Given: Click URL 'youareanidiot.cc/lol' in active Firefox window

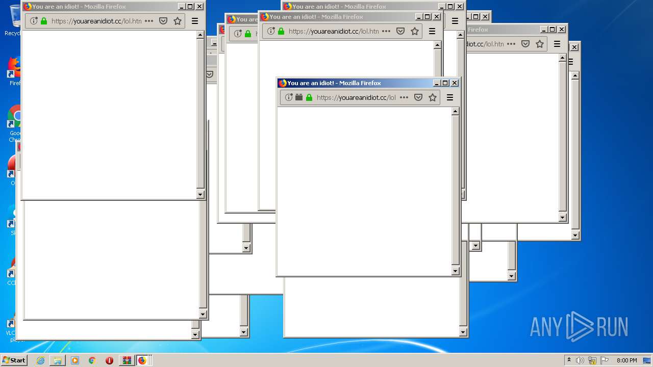Looking at the screenshot, I should (x=356, y=97).
